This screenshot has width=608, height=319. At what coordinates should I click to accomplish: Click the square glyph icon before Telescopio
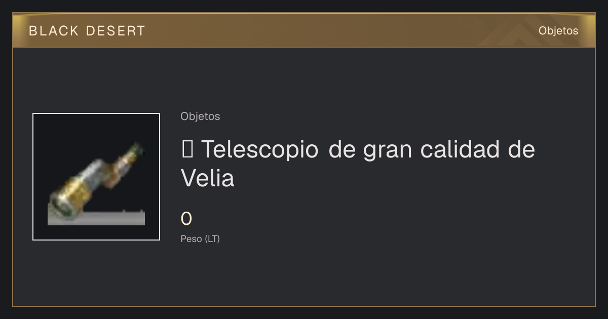(186, 149)
